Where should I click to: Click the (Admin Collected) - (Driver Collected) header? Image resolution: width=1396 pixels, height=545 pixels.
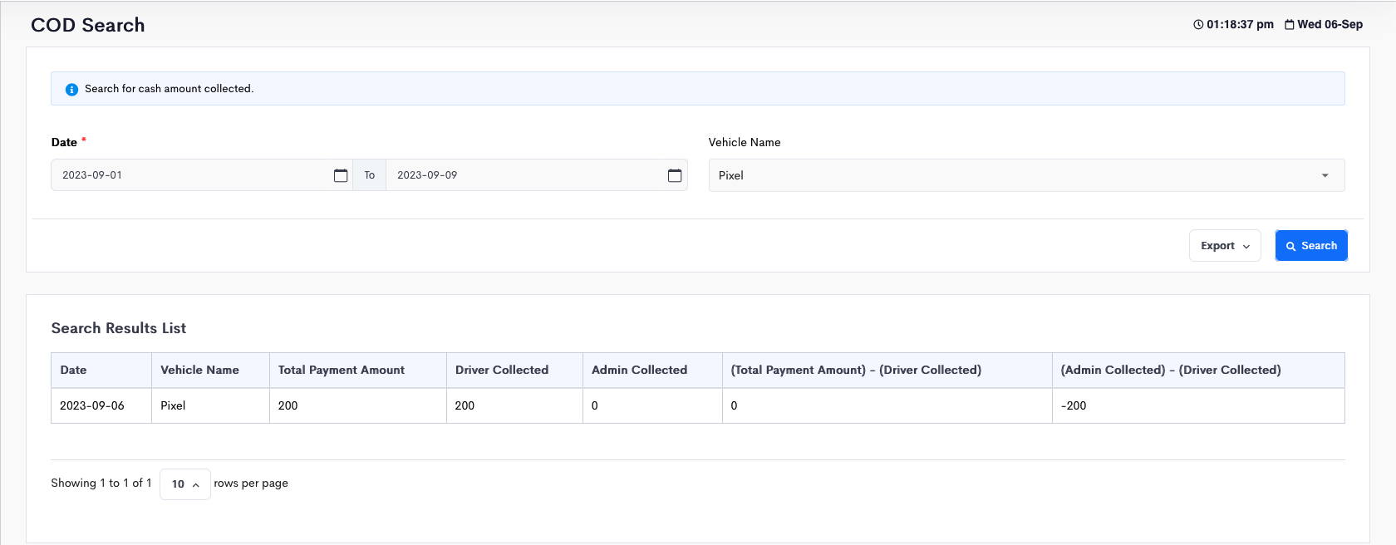1198,371
